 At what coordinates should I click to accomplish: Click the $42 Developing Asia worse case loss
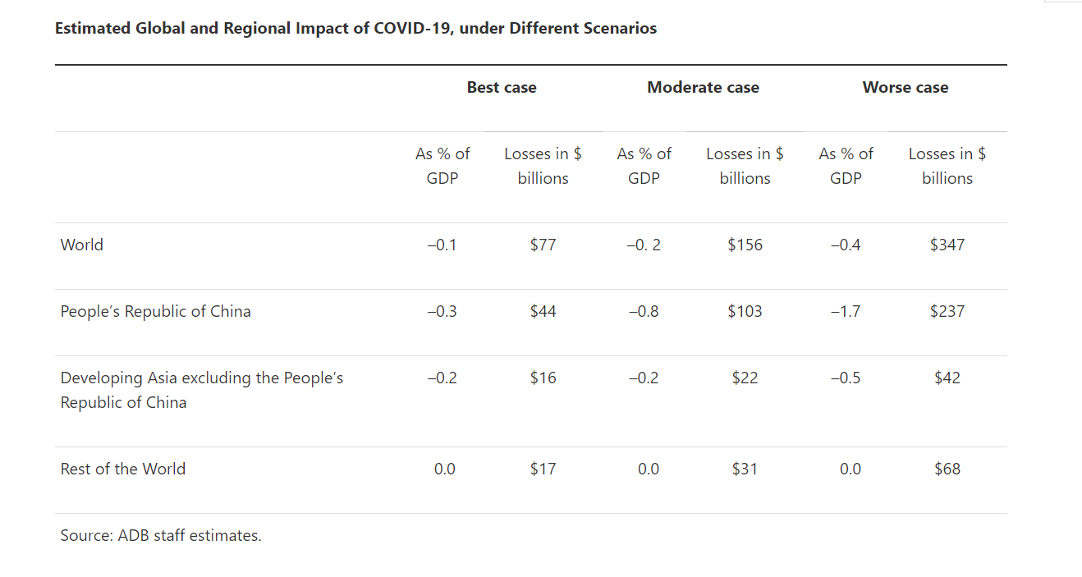coord(947,378)
